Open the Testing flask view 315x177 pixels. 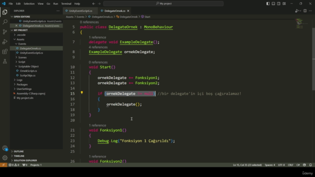[5, 61]
